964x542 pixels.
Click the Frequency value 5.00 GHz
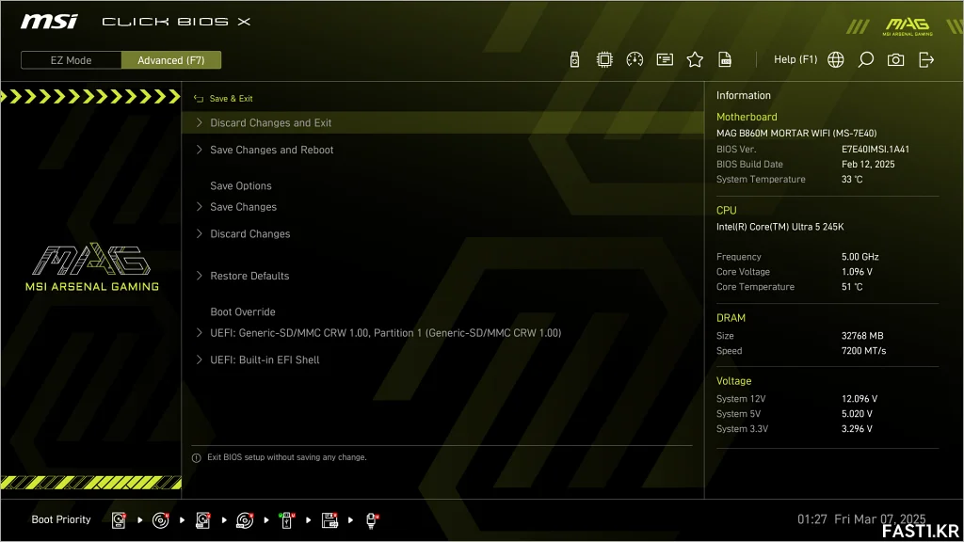[x=860, y=257]
